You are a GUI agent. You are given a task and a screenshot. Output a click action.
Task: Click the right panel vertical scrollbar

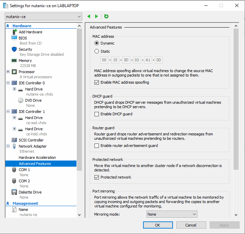click(x=236, y=102)
